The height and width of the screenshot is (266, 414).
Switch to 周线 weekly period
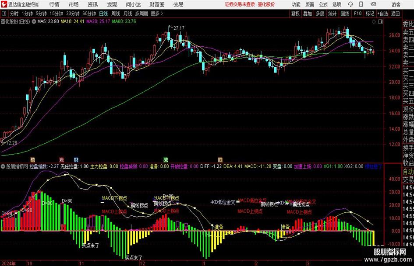(x=115, y=14)
